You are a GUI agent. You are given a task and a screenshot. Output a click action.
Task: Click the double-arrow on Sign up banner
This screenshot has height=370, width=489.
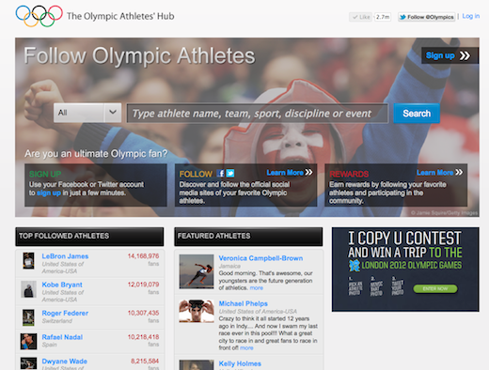[x=465, y=55]
